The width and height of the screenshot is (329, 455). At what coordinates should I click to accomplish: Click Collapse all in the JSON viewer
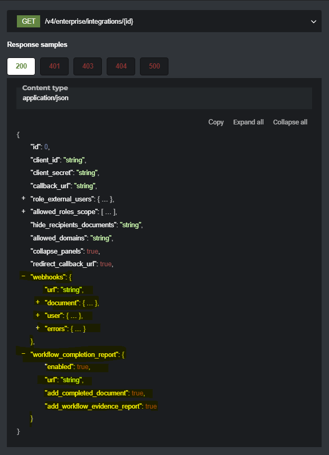pyautogui.click(x=290, y=122)
